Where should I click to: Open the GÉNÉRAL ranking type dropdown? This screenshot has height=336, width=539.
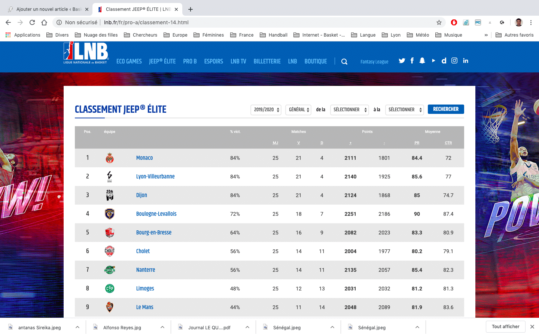click(298, 110)
